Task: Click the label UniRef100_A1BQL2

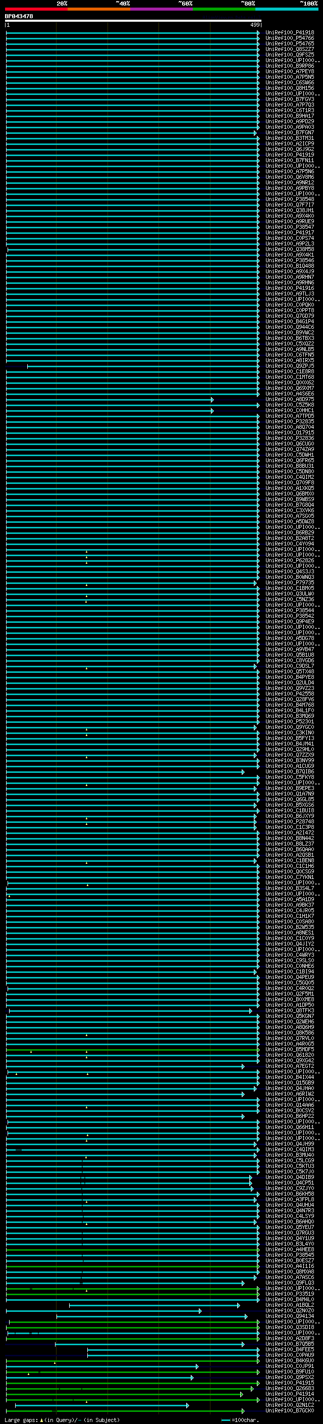Action: tap(290, 1305)
